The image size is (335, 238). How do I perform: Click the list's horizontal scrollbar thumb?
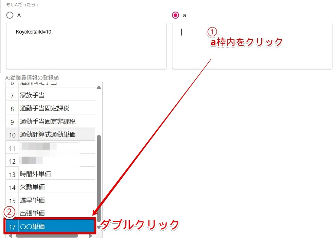tap(47, 236)
